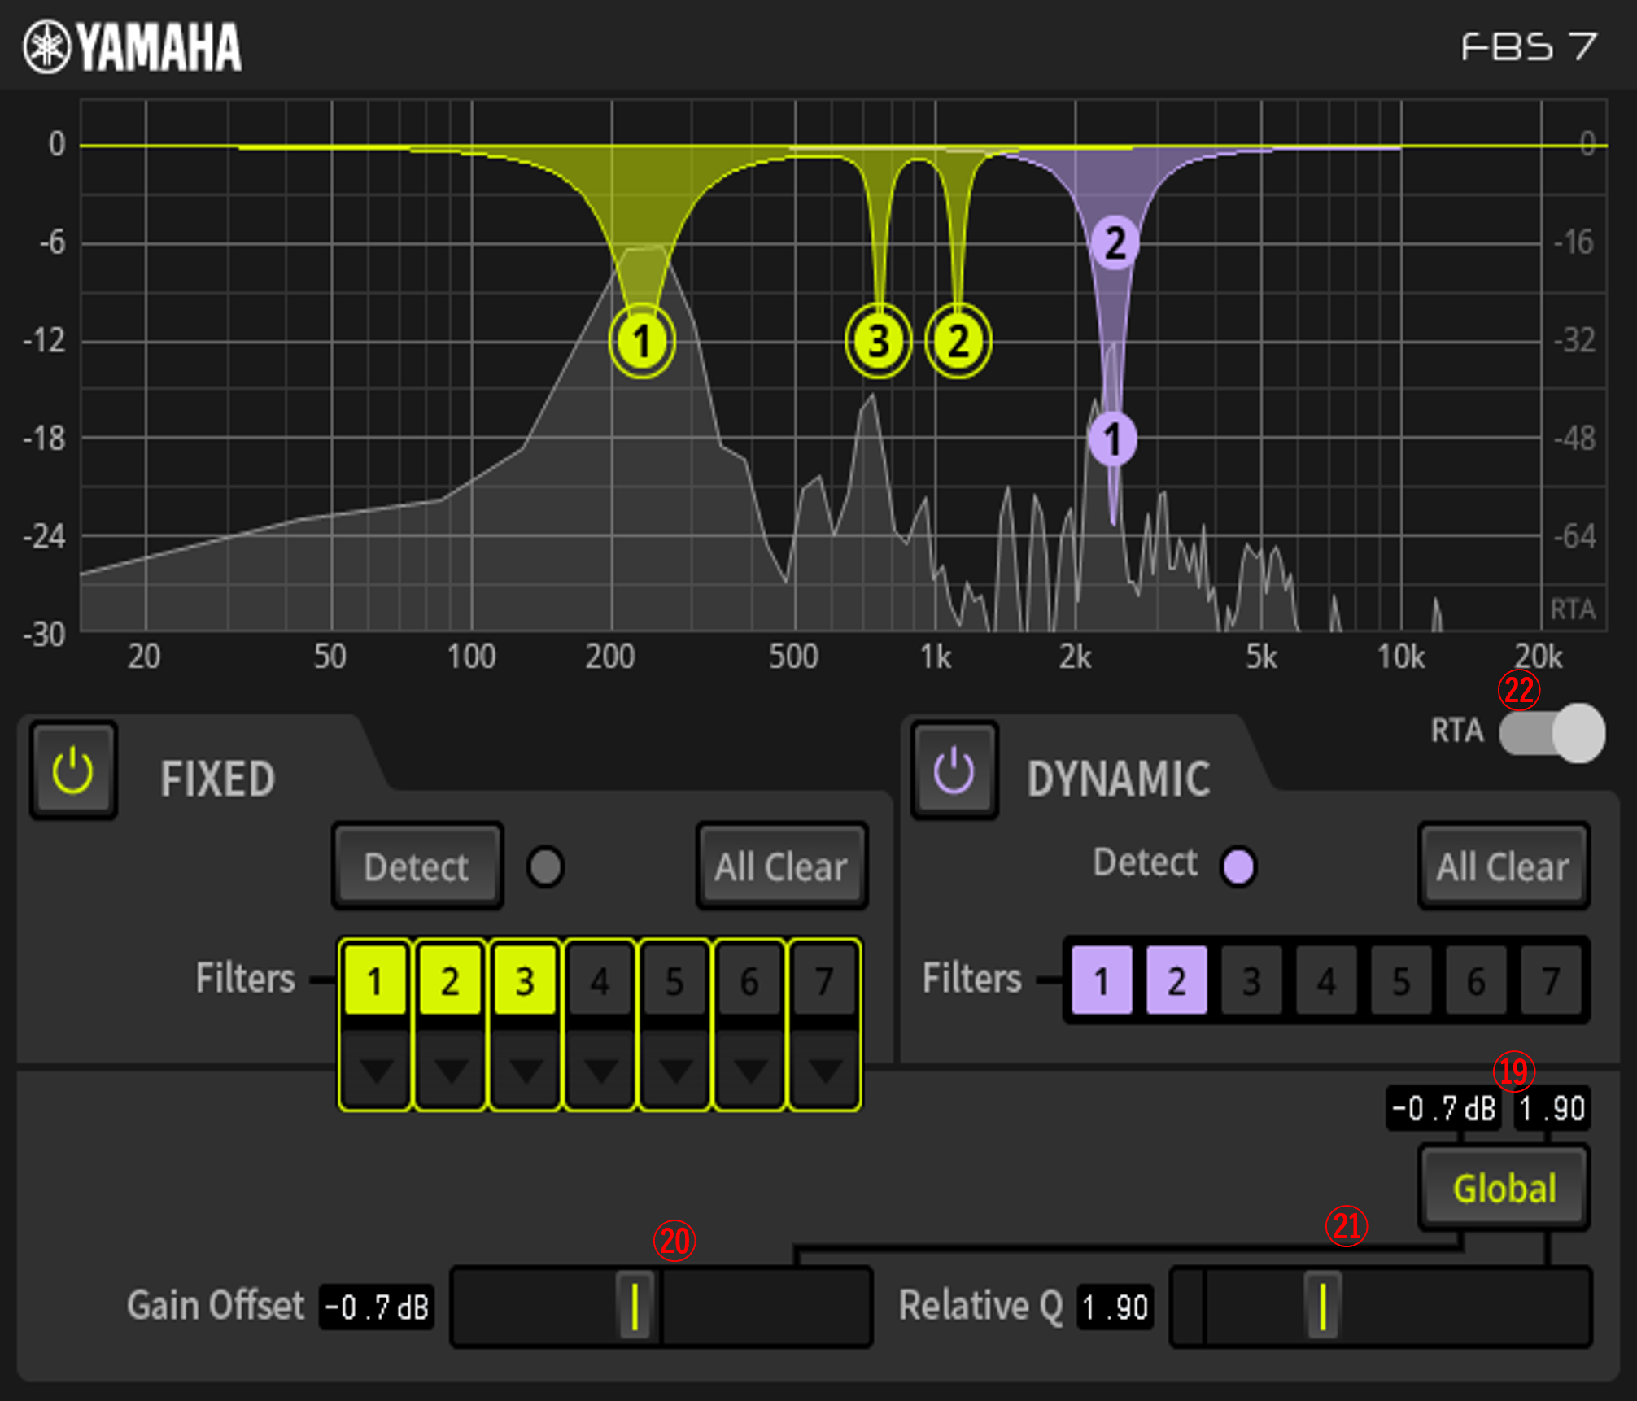Switch the RTA toggle off

coord(1552,732)
